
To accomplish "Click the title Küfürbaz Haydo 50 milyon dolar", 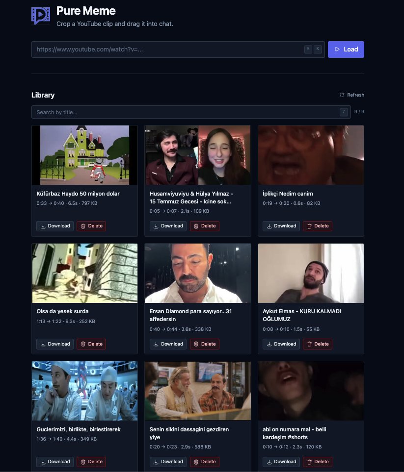I will click(x=78, y=194).
